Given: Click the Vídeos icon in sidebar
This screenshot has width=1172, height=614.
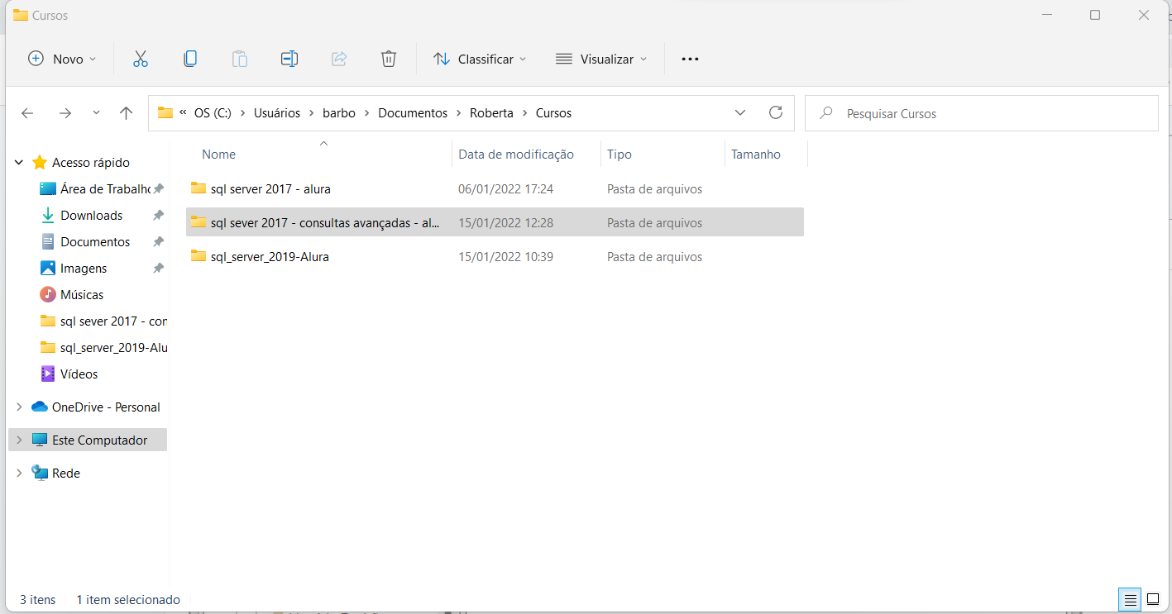Looking at the screenshot, I should pyautogui.click(x=48, y=374).
